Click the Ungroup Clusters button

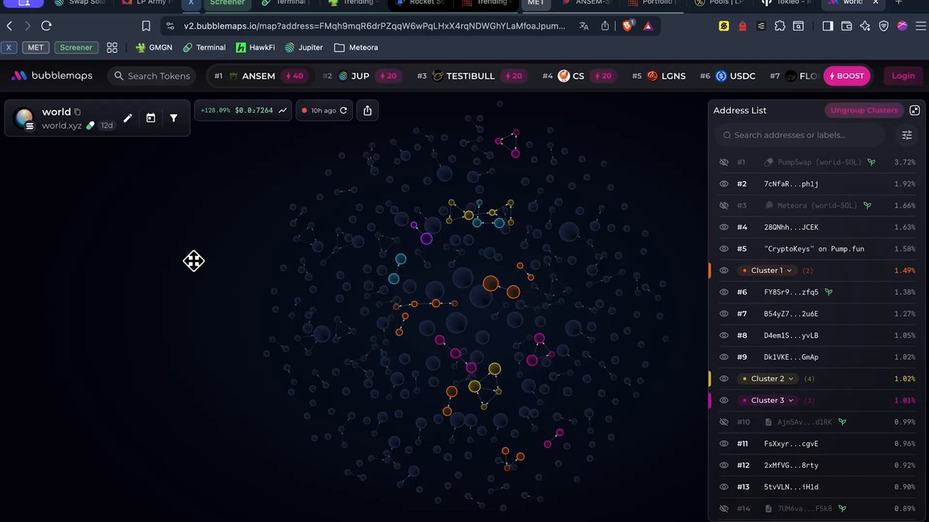click(x=864, y=111)
